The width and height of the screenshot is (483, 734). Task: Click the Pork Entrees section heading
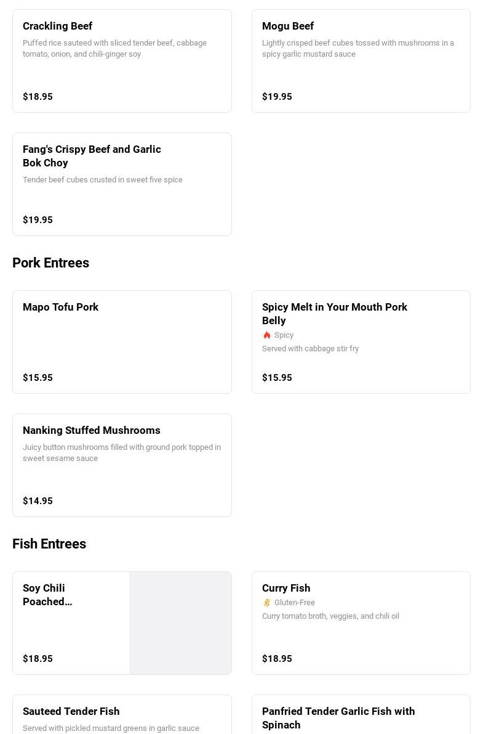[50, 263]
